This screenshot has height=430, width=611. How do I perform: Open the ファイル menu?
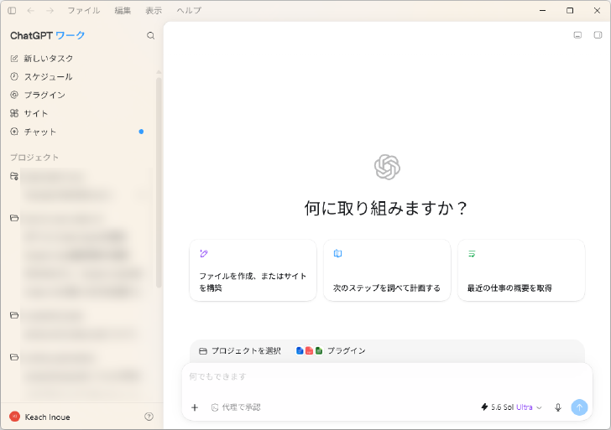click(x=84, y=11)
